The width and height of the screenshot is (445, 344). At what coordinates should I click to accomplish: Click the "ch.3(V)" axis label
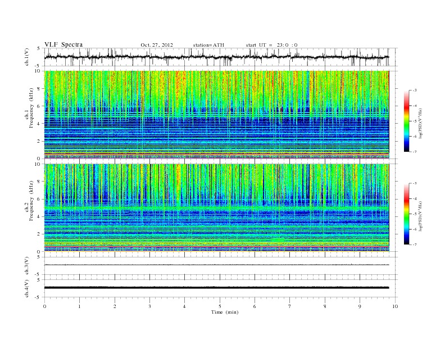[x=26, y=266]
